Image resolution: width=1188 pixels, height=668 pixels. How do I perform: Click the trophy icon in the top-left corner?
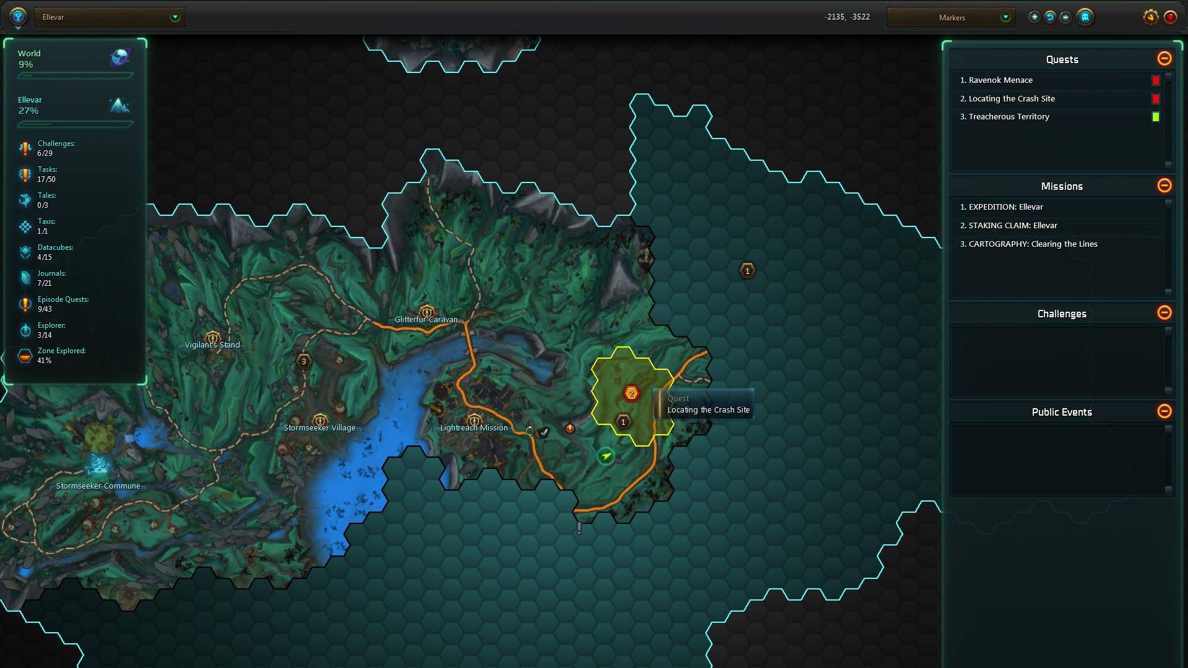pyautogui.click(x=18, y=16)
